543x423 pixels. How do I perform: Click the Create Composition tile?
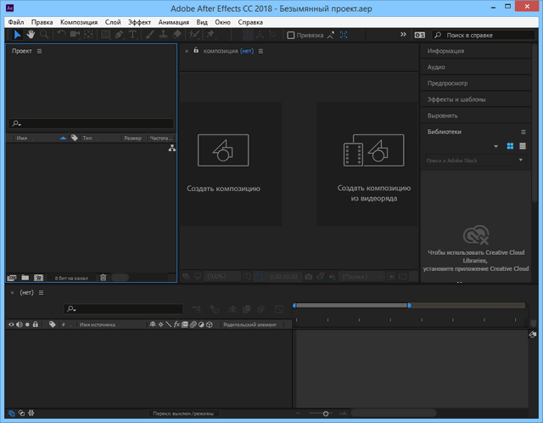[223, 164]
